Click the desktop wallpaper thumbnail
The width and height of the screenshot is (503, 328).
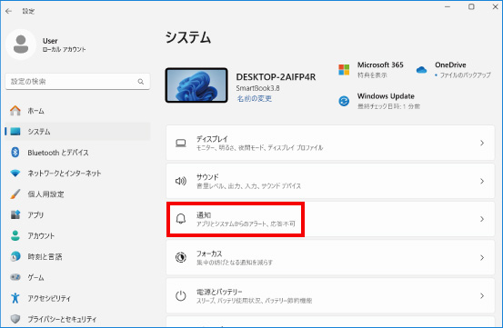coord(196,85)
